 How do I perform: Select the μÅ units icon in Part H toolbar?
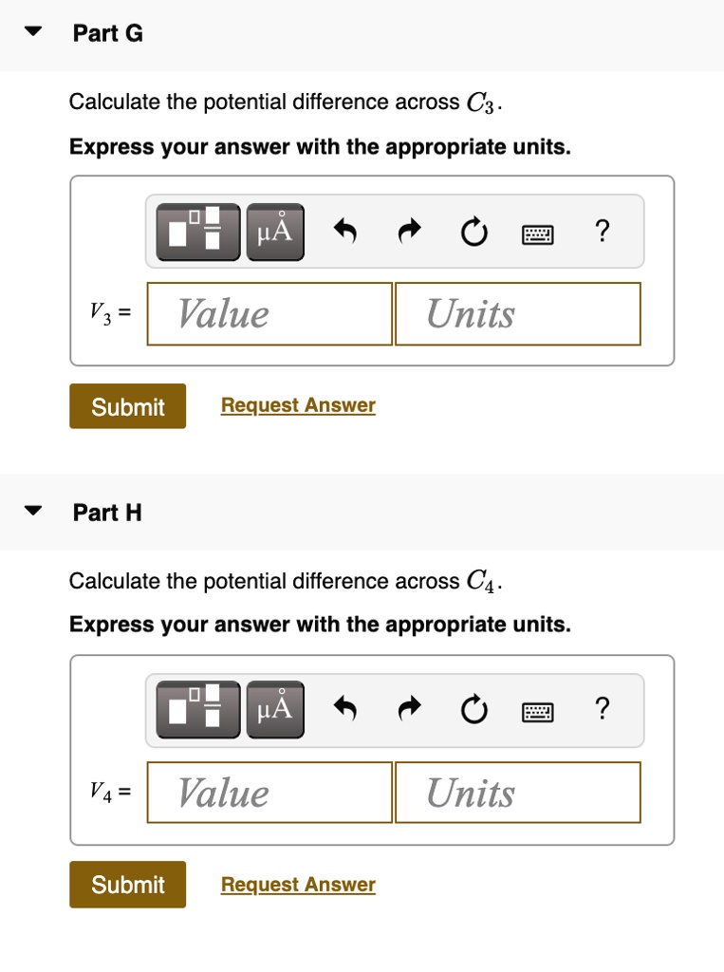pyautogui.click(x=274, y=709)
